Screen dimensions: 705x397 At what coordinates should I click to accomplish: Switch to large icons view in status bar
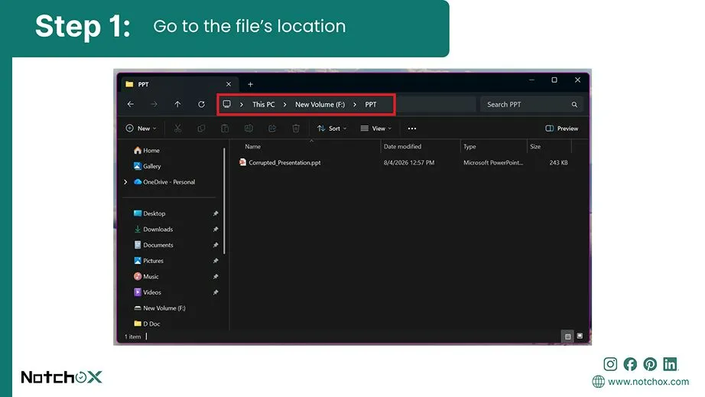point(580,336)
